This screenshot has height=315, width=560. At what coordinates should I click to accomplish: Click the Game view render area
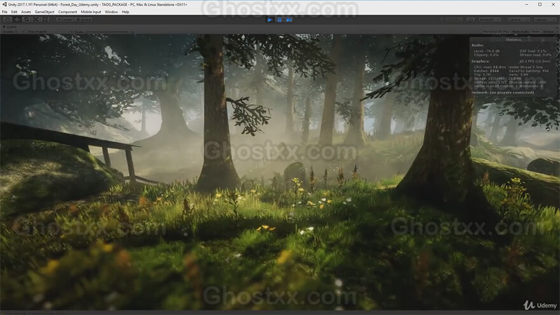[280, 172]
